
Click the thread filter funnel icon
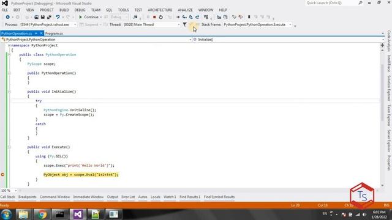185,24
